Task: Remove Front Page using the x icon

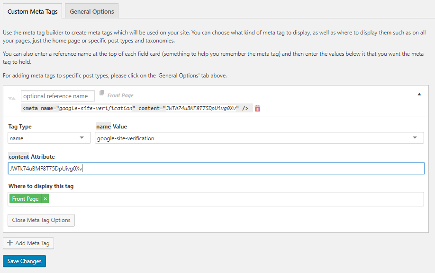Action: pyautogui.click(x=45, y=199)
